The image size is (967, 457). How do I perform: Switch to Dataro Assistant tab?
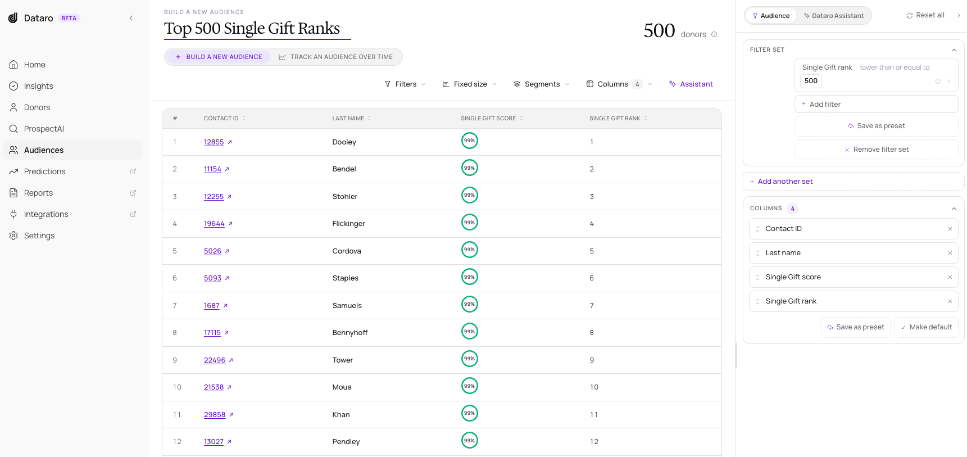834,16
